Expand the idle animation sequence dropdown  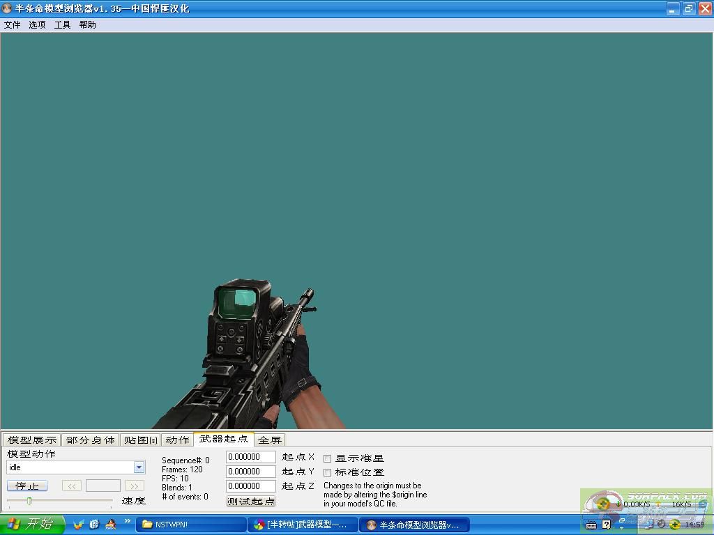pos(139,467)
